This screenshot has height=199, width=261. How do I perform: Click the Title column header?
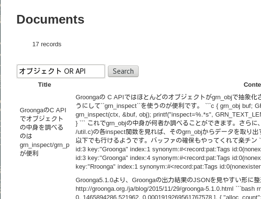[x=44, y=85]
